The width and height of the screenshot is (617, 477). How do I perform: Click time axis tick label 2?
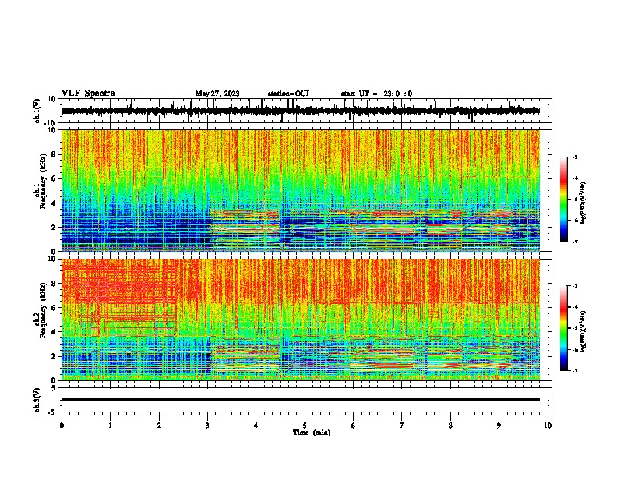[x=159, y=426]
